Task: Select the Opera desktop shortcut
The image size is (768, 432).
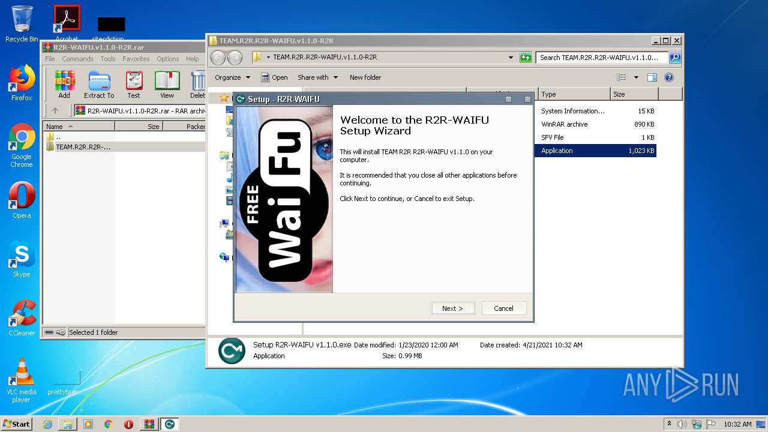Action: [x=22, y=200]
